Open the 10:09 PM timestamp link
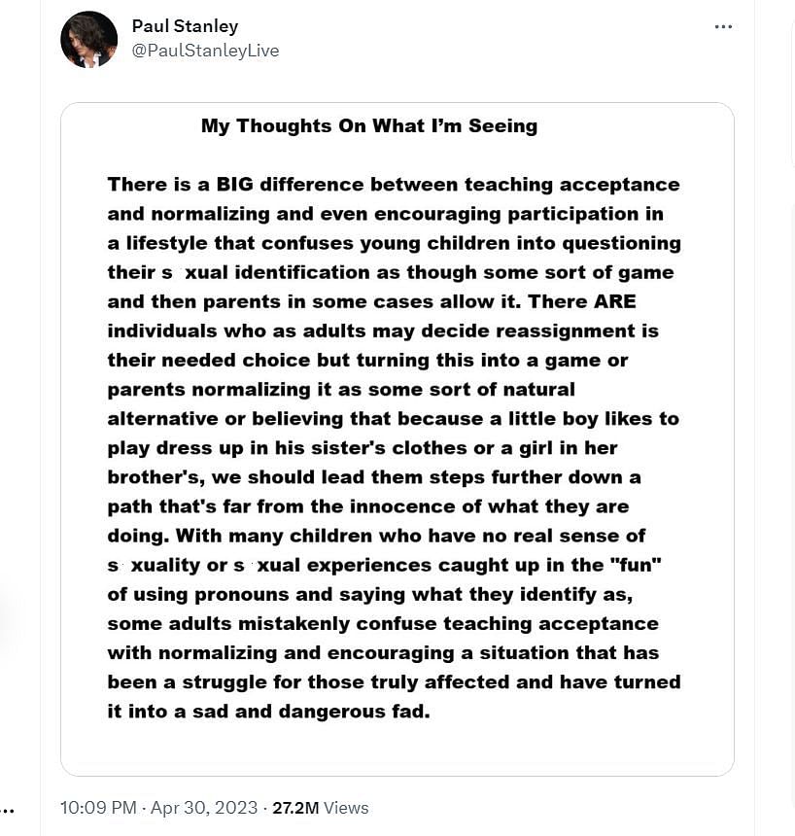The height and width of the screenshot is (836, 795). tap(98, 808)
